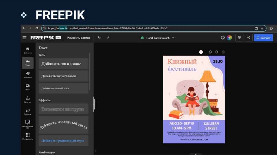Open the comments icon button
277x155 pixels.
[239, 38]
